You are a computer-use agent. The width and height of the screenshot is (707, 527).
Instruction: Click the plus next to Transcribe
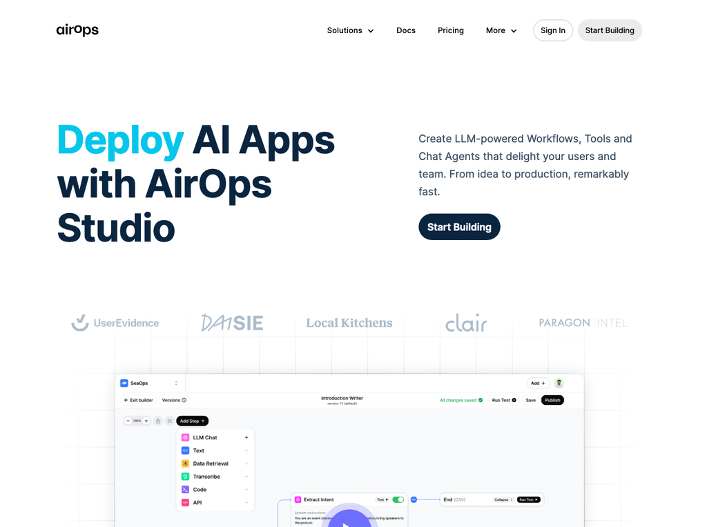pos(246,477)
